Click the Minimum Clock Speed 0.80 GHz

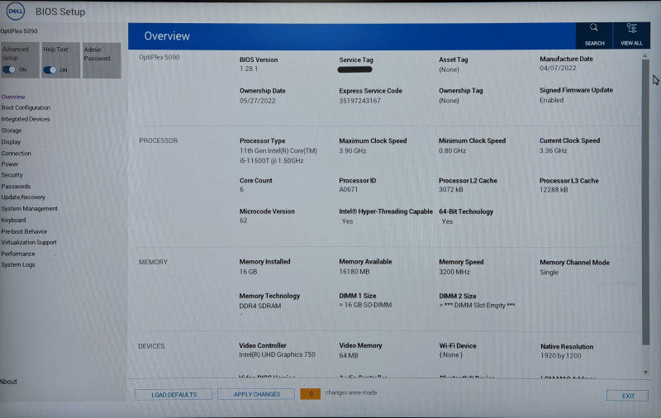coord(452,151)
